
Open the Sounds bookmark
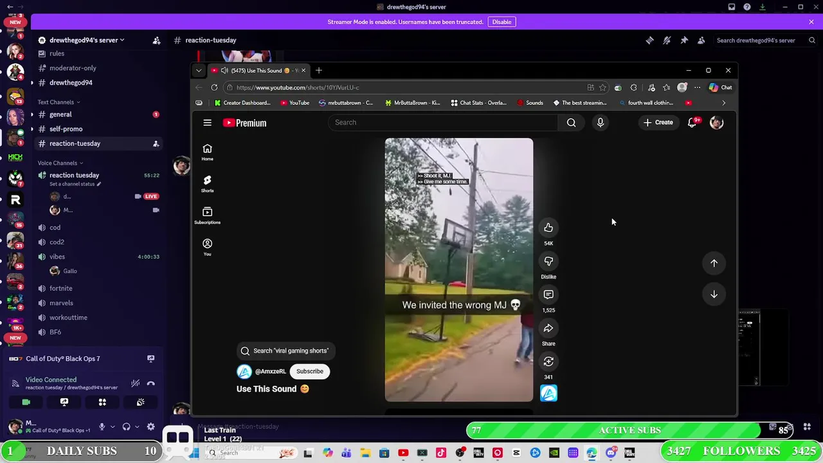point(530,103)
